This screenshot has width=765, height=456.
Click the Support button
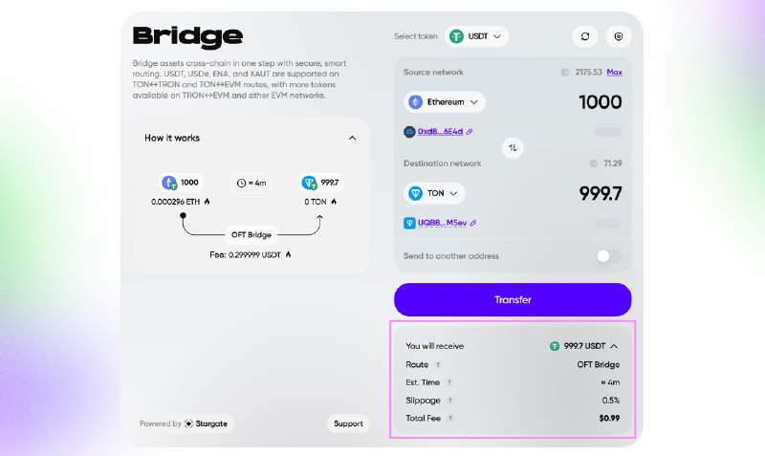click(348, 423)
